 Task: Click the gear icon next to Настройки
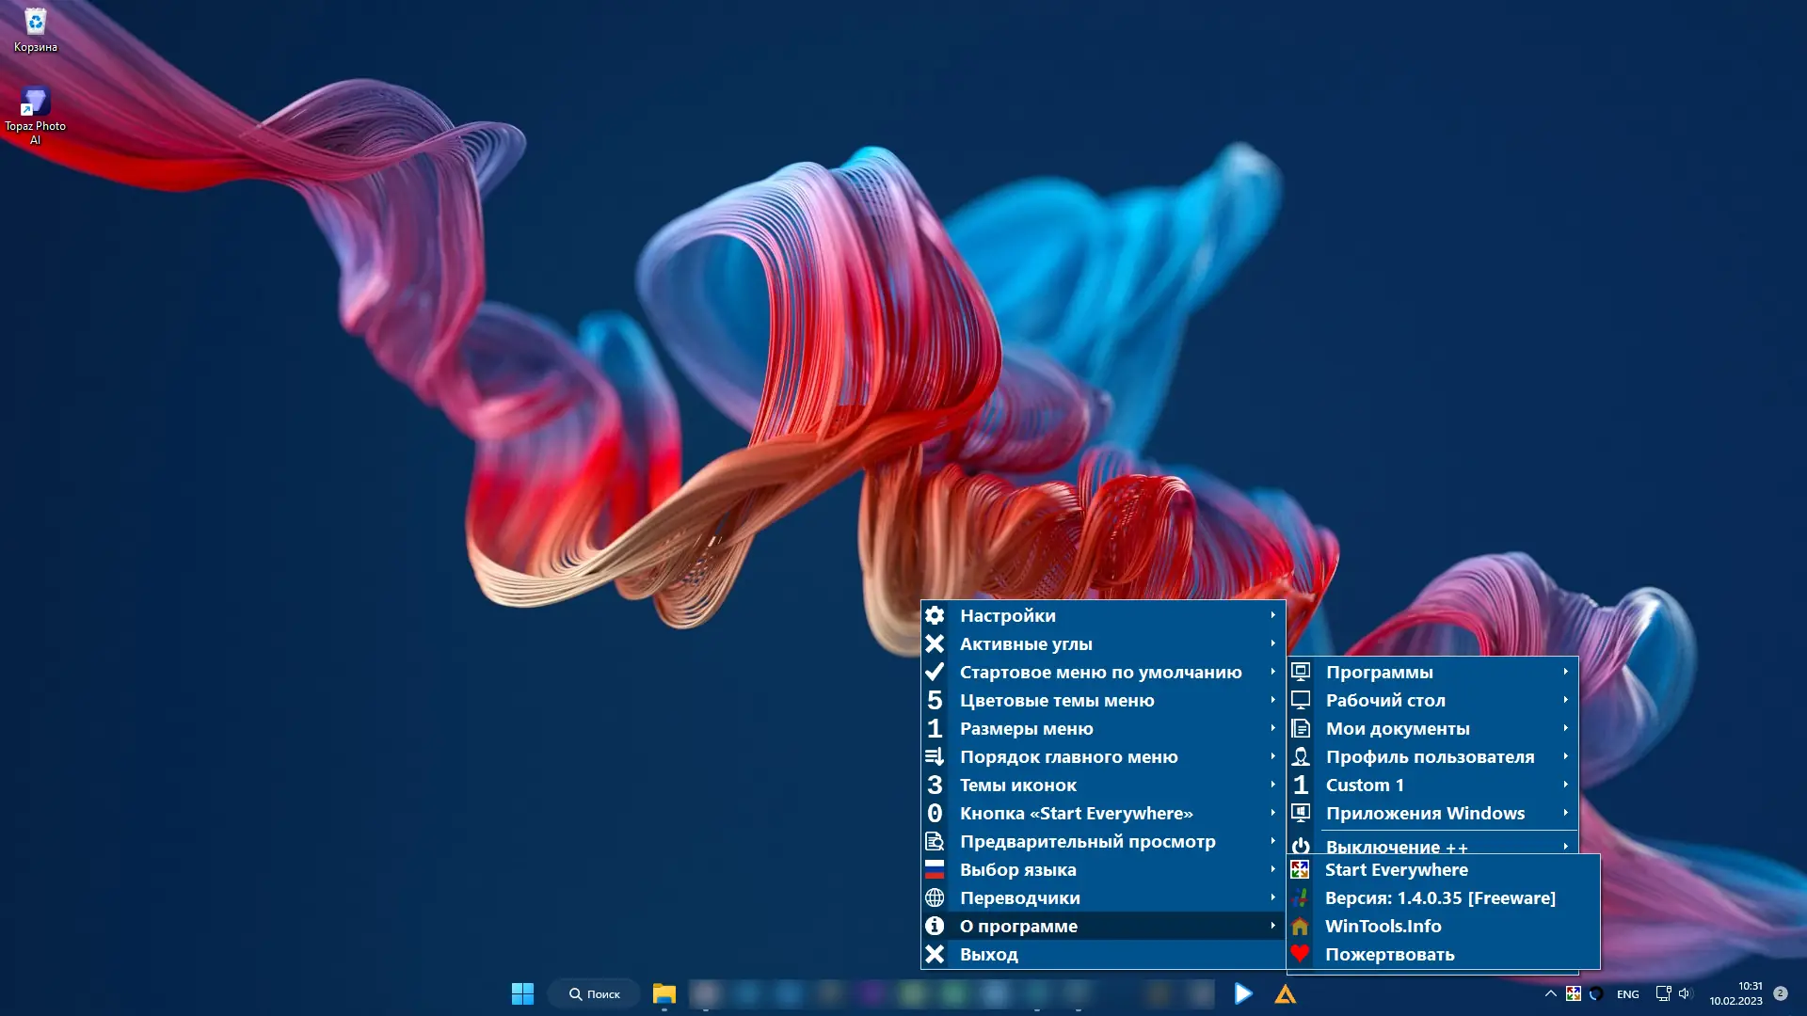pos(935,616)
